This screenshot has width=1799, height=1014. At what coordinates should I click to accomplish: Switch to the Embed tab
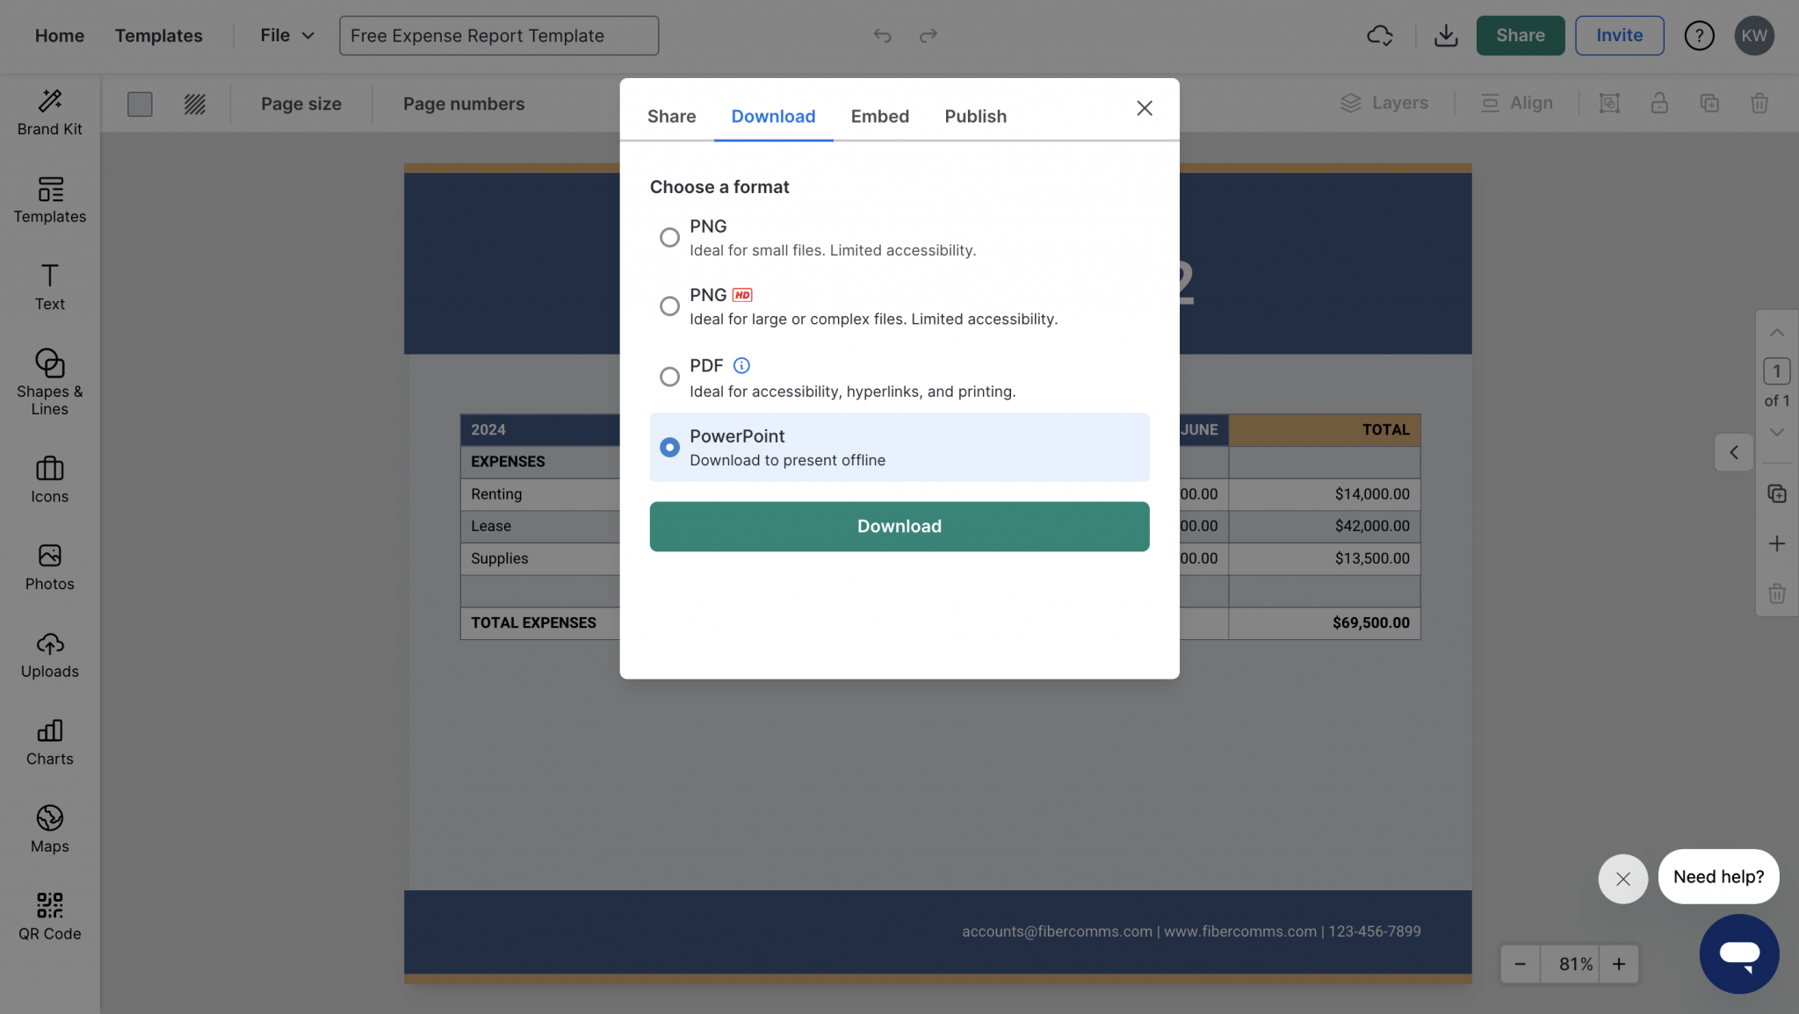pos(879,116)
